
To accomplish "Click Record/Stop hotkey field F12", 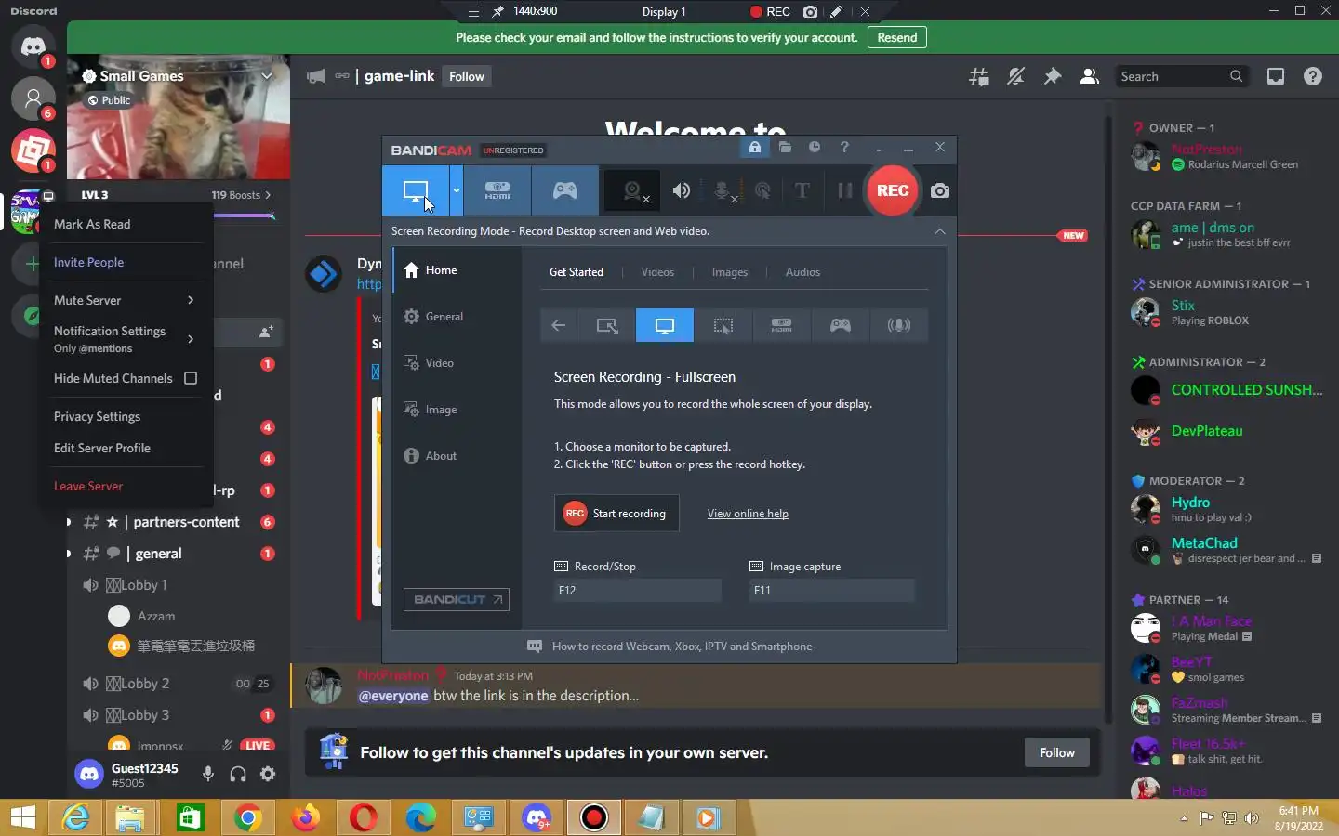I will point(637,590).
